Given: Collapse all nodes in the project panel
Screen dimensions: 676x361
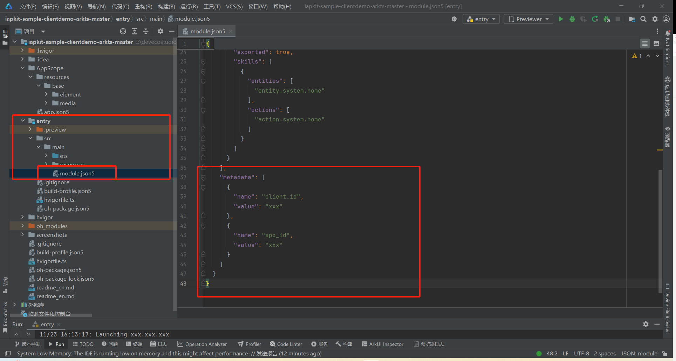Looking at the screenshot, I should pos(146,31).
